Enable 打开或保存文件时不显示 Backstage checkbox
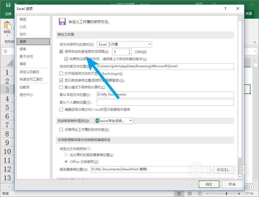The width and height of the screenshot is (259, 197). click(61, 73)
